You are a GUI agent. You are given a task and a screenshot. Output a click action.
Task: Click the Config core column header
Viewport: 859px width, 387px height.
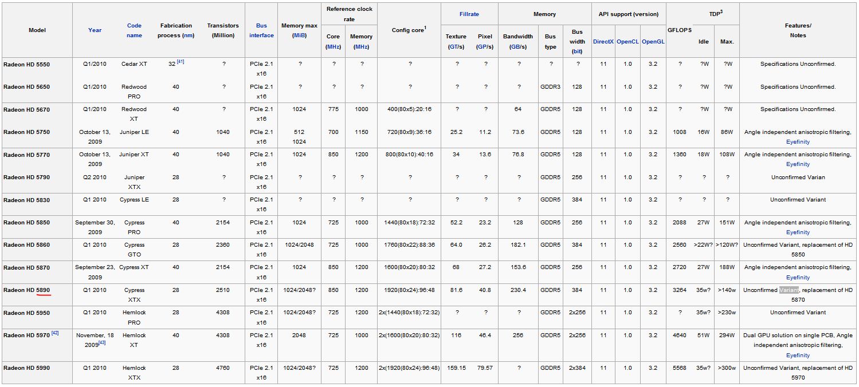(409, 30)
